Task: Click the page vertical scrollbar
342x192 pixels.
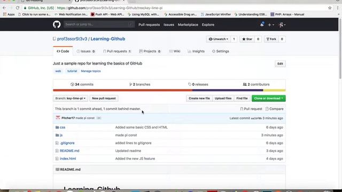Action: point(340,49)
